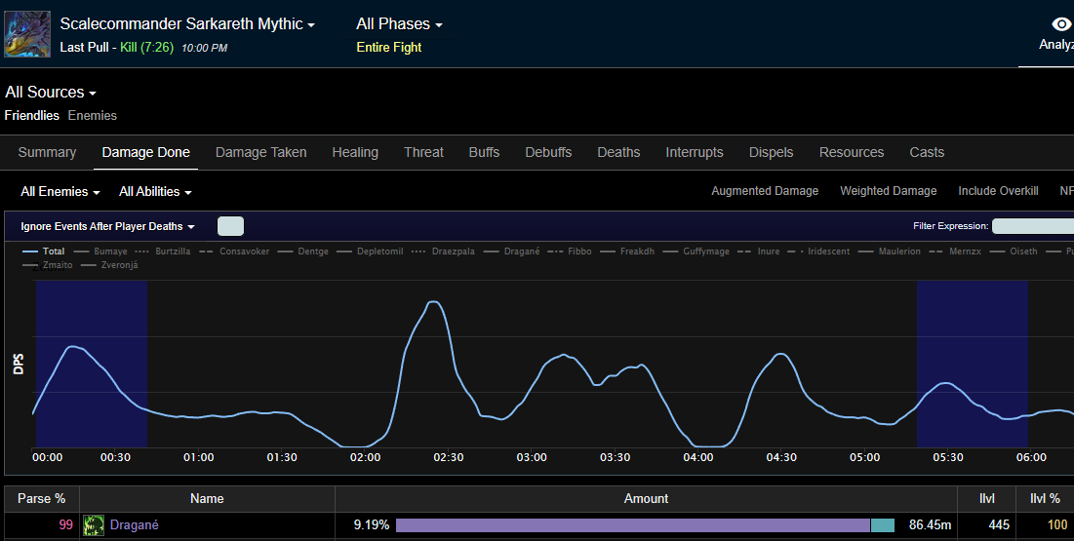The height and width of the screenshot is (541, 1074).
Task: Switch to the Damage Taken tab
Action: tap(261, 152)
